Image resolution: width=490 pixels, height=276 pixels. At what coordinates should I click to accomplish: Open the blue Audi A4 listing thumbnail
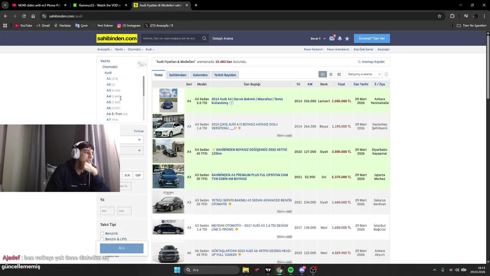tap(168, 100)
